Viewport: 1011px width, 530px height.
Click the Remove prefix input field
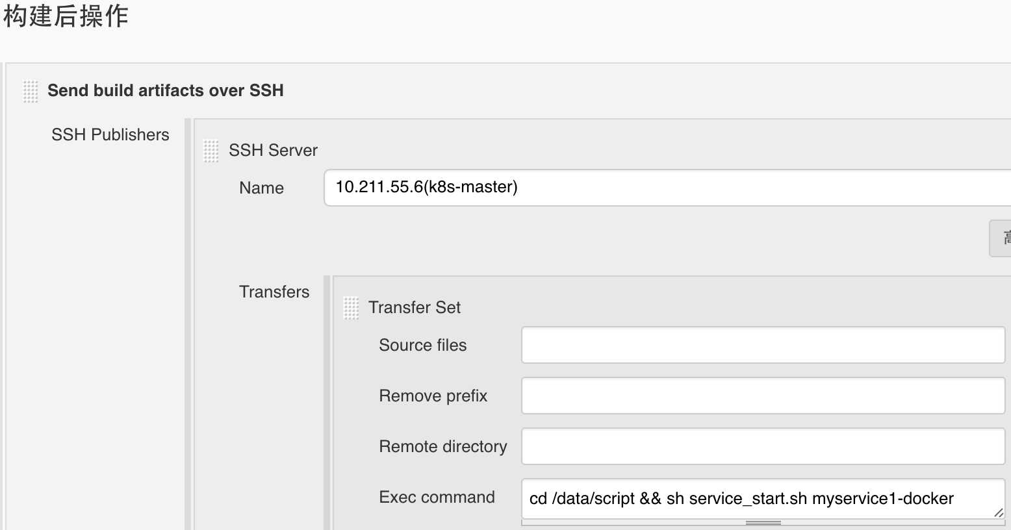pyautogui.click(x=763, y=396)
